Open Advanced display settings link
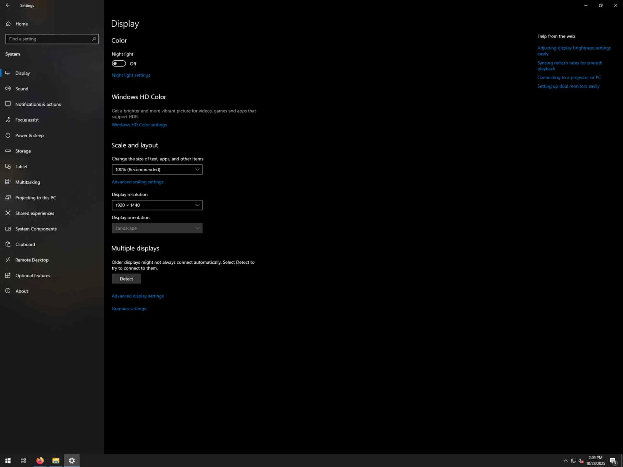623x467 pixels. pos(138,296)
